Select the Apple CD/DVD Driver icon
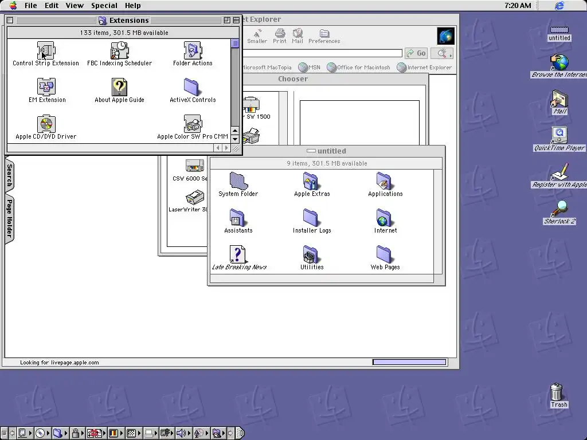587x440 pixels. point(46,124)
